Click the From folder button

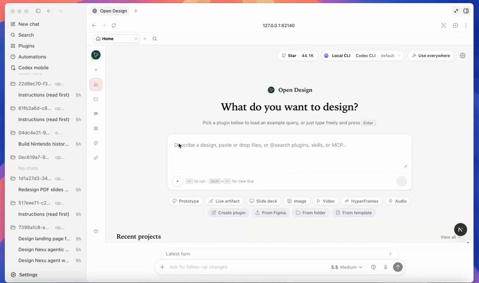pyautogui.click(x=311, y=213)
